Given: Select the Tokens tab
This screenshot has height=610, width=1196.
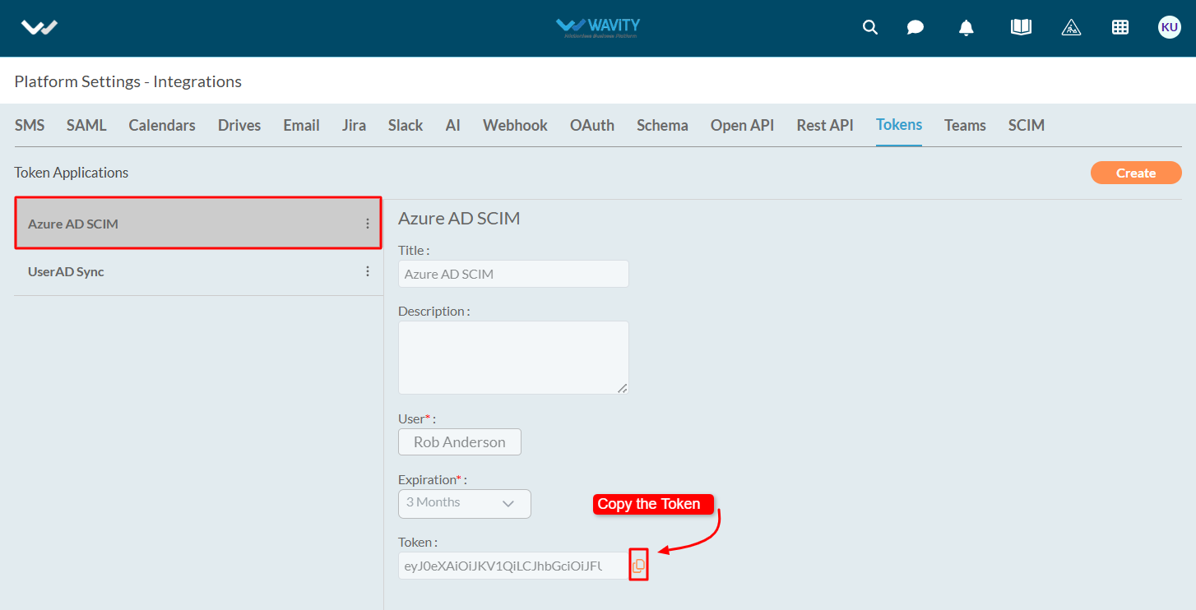Looking at the screenshot, I should (899, 125).
